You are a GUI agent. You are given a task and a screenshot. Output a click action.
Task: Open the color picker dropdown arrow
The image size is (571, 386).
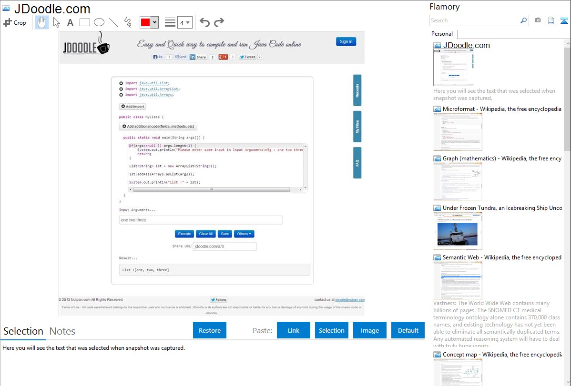click(x=155, y=22)
